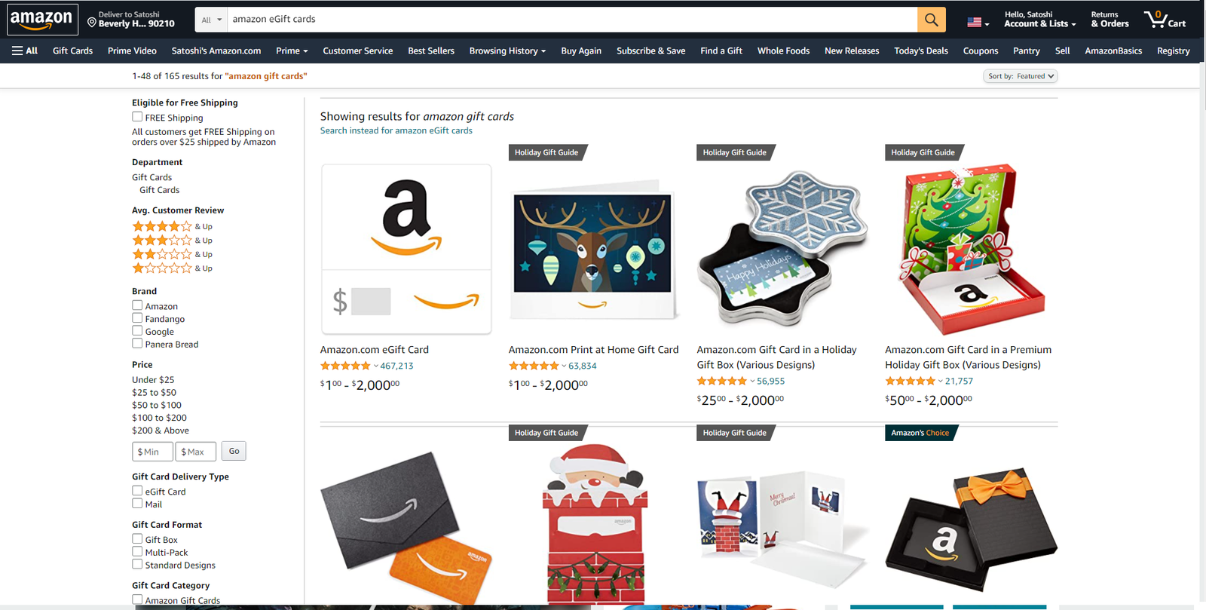
Task: Click the Deliver to location pin
Action: [x=92, y=23]
